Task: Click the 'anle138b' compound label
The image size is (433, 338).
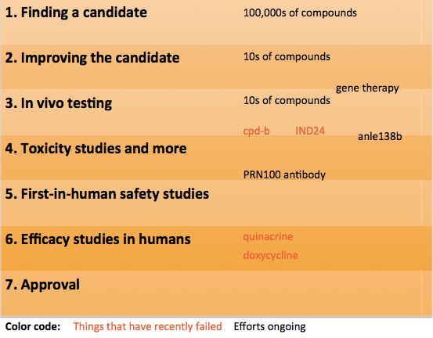Action: click(380, 137)
